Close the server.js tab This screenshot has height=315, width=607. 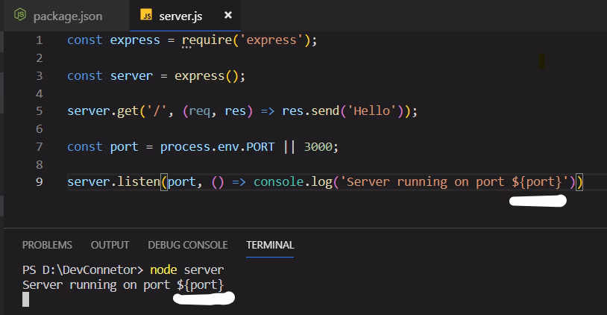pos(228,15)
